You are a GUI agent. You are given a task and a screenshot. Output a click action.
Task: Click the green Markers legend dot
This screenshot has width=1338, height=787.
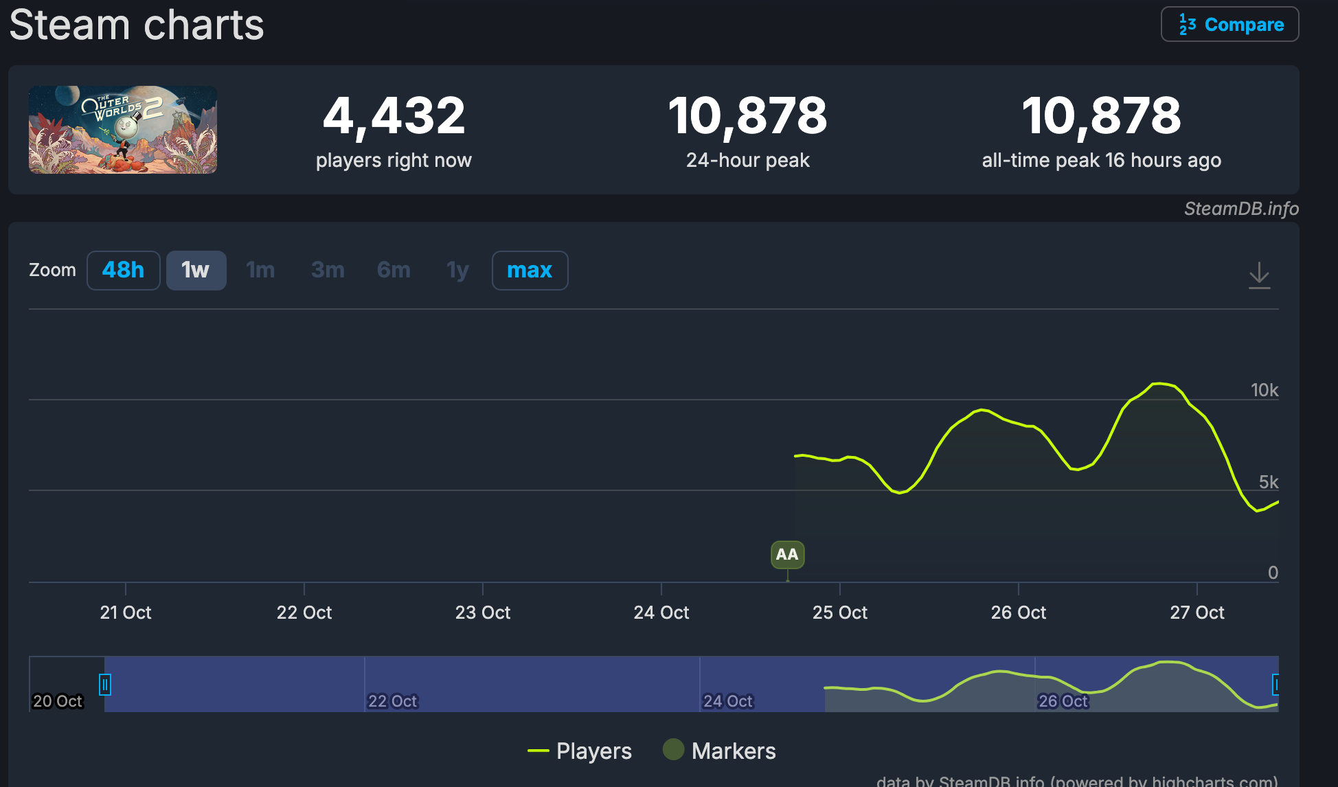[x=673, y=749]
